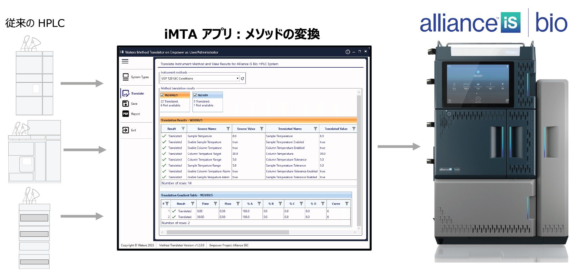Filter the % B column
579x279 pixels.
(x=280, y=204)
